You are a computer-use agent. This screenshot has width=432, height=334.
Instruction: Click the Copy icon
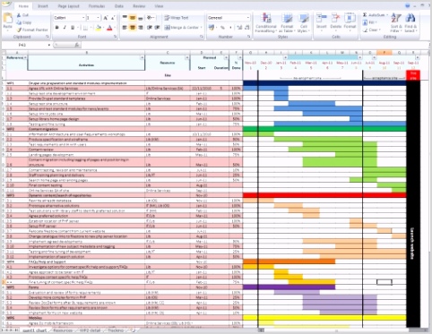pyautogui.click(x=19, y=22)
